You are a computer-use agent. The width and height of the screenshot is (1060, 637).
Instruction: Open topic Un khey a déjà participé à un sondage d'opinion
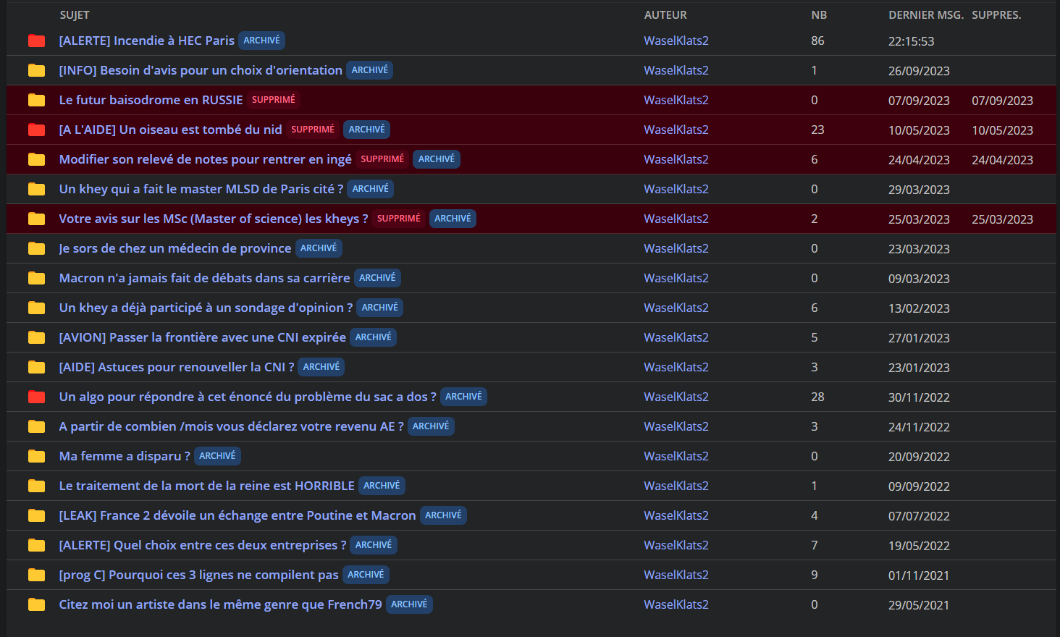pos(206,308)
